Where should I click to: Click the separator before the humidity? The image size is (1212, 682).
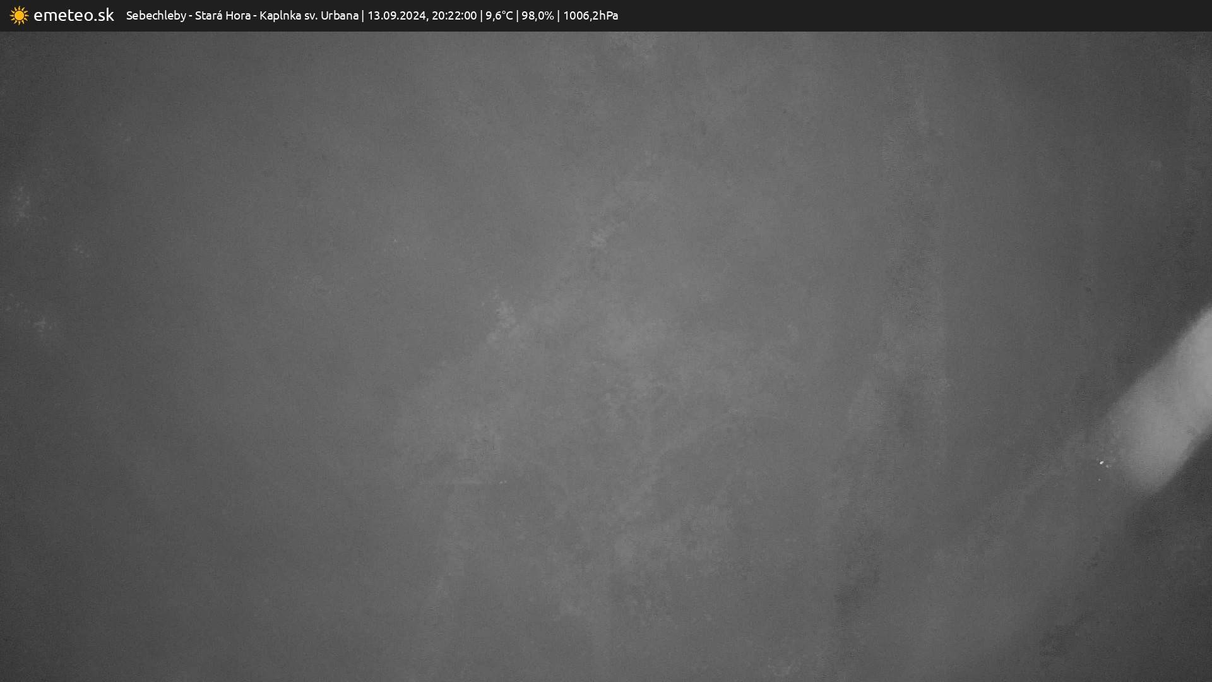point(517,15)
